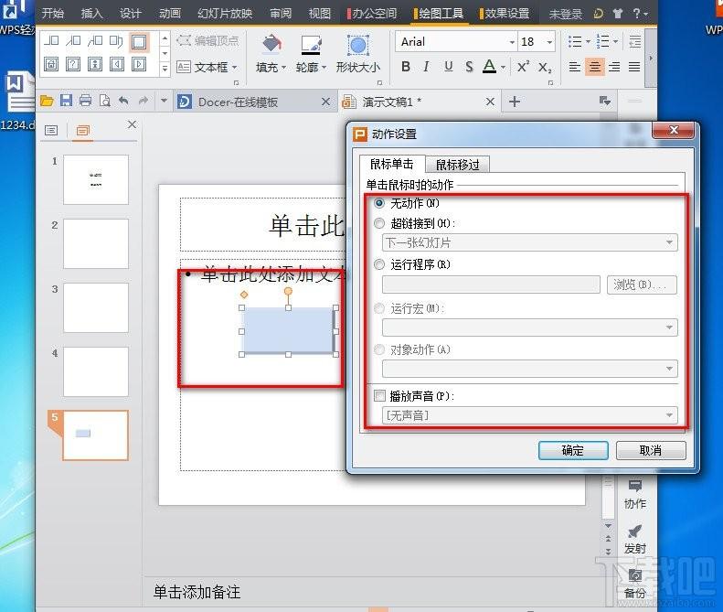The height and width of the screenshot is (612, 723).
Task: Open the font size 18 dropdown
Action: pyautogui.click(x=549, y=42)
